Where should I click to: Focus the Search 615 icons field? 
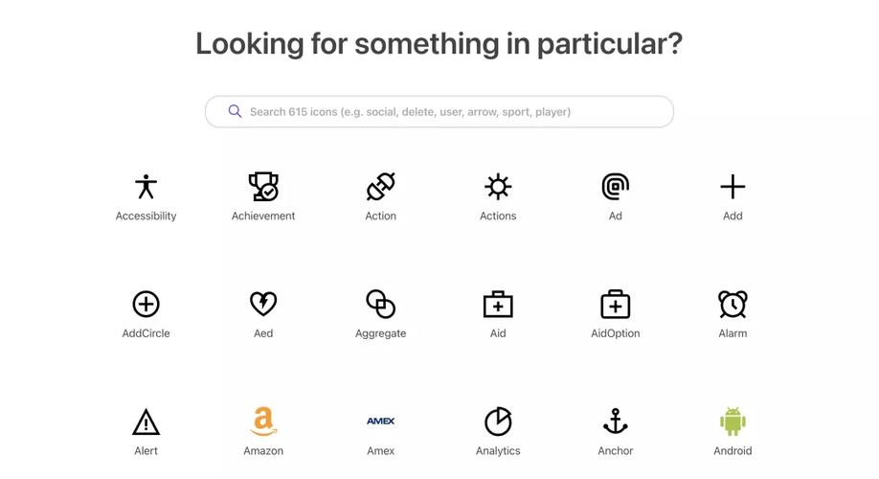(439, 112)
